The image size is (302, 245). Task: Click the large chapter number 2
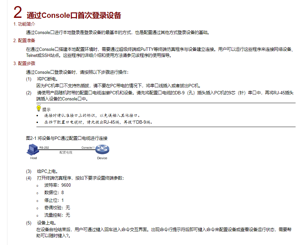pos(18,12)
